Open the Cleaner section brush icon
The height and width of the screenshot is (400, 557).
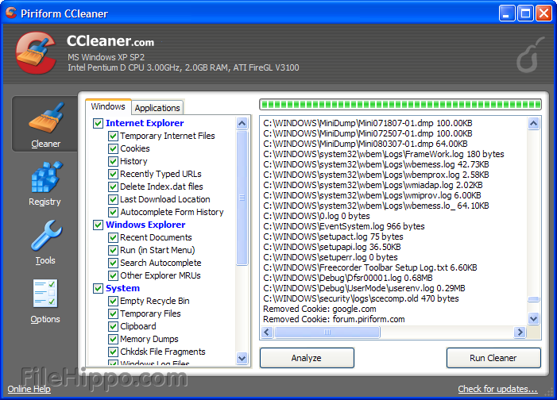click(x=47, y=117)
